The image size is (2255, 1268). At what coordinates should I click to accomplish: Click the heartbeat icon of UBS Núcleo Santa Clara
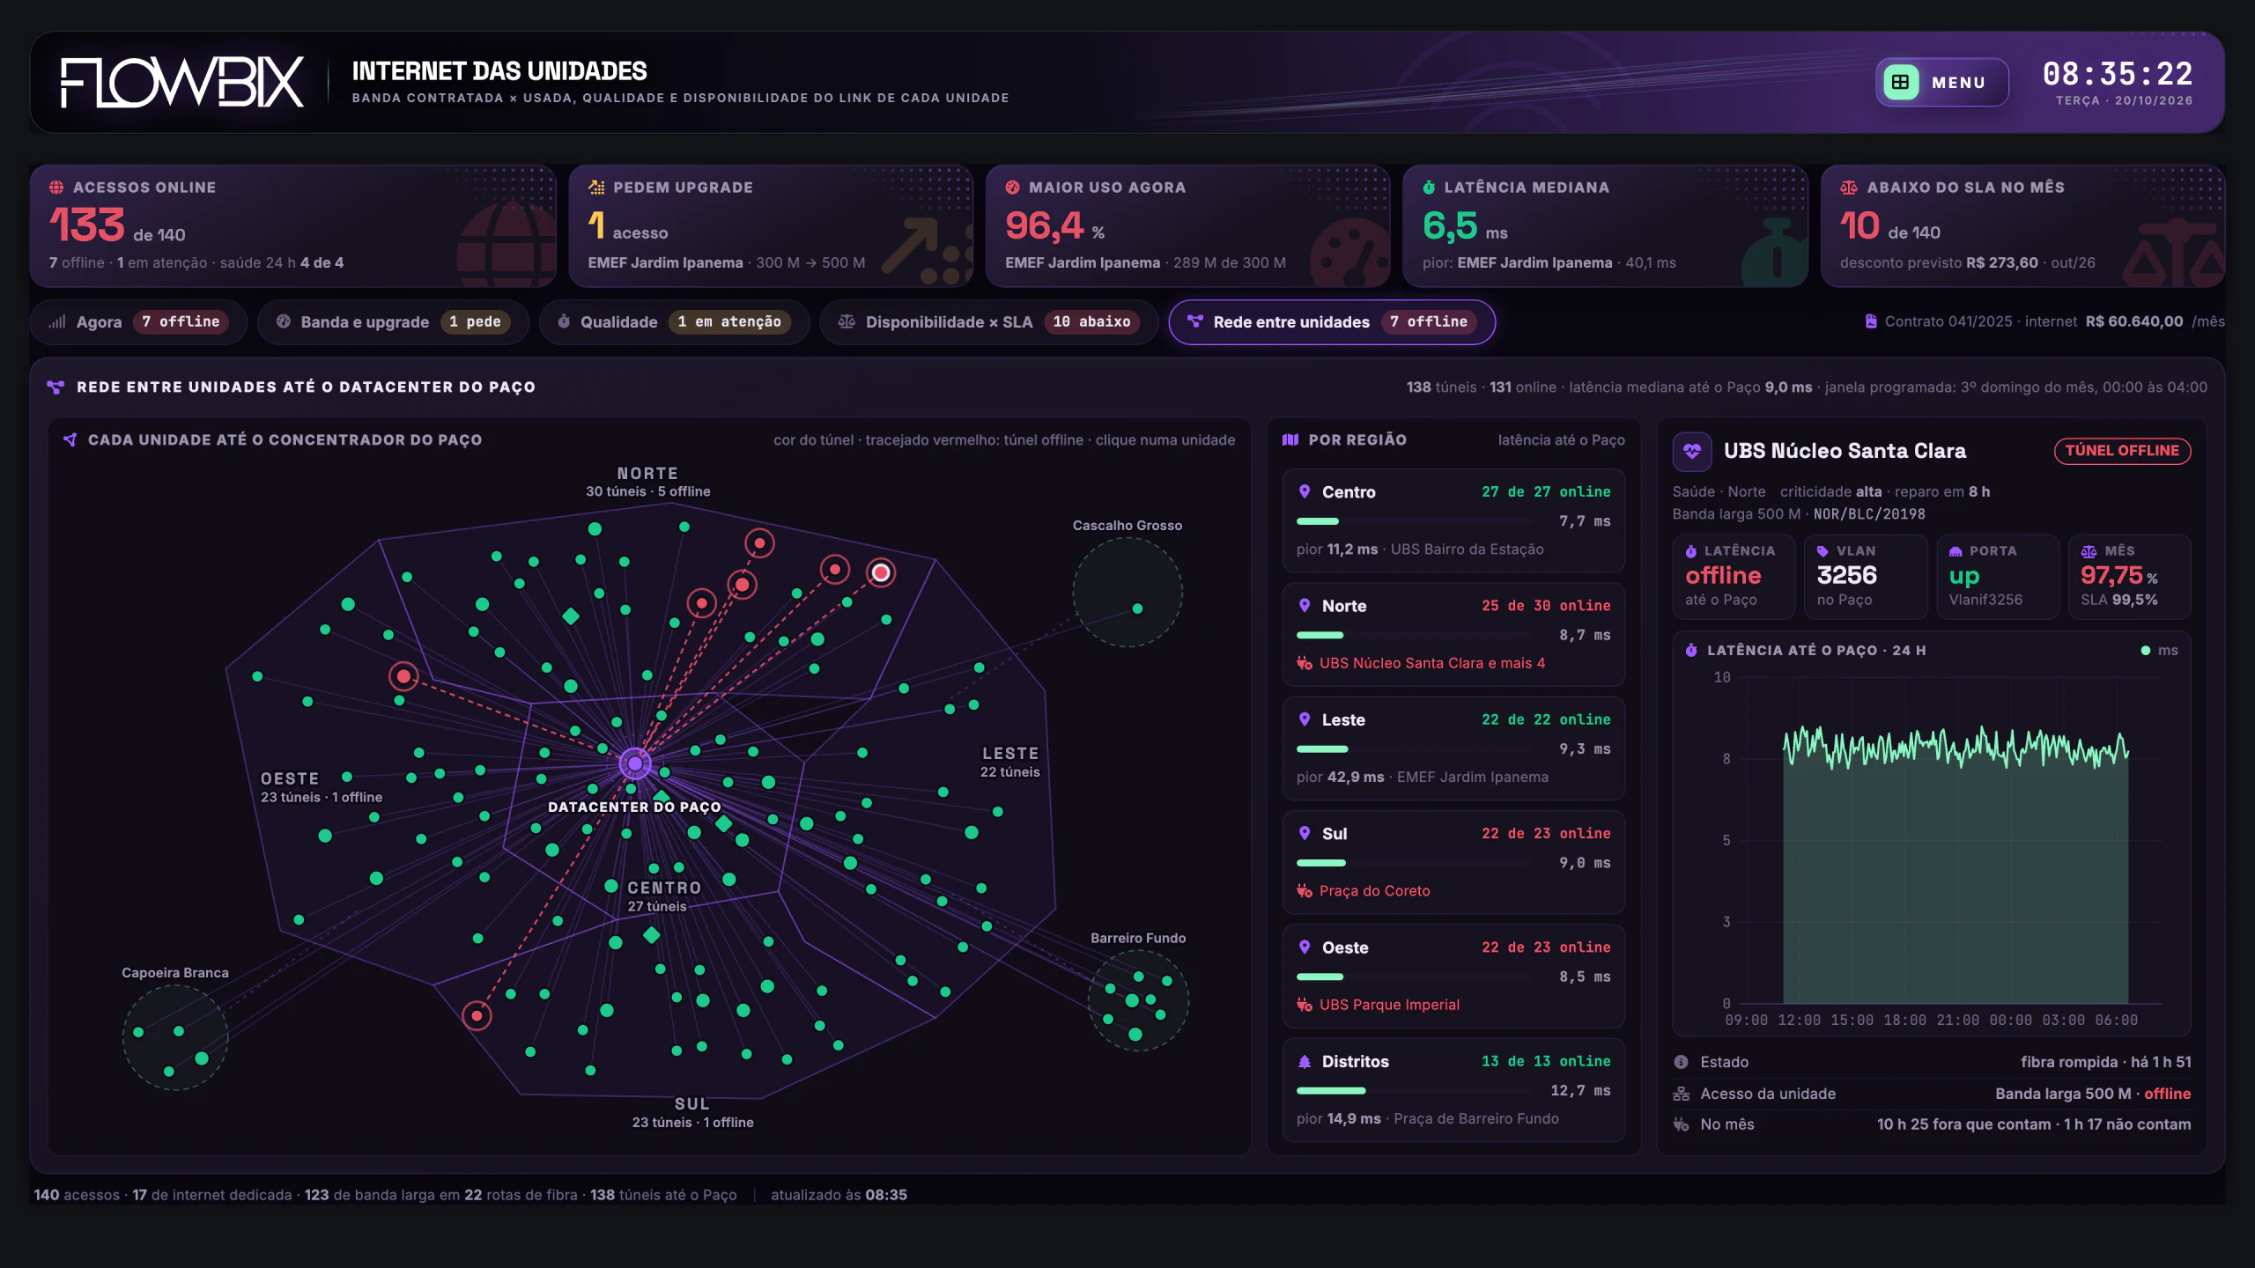pos(1692,452)
